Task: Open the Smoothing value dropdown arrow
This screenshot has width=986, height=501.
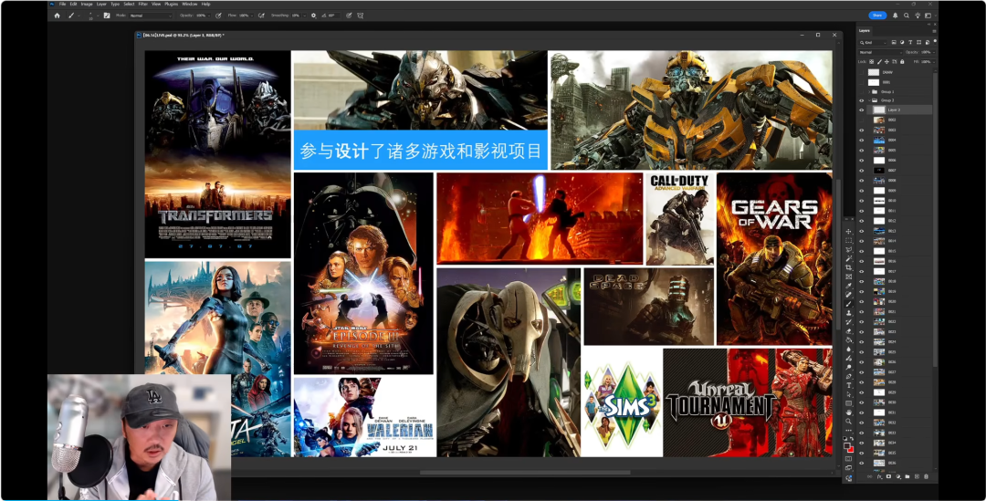Action: pyautogui.click(x=304, y=16)
